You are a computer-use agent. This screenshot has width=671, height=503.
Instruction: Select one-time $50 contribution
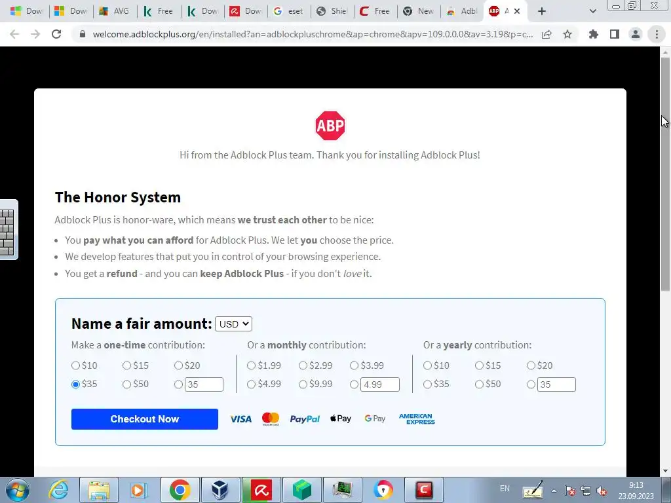[126, 384]
